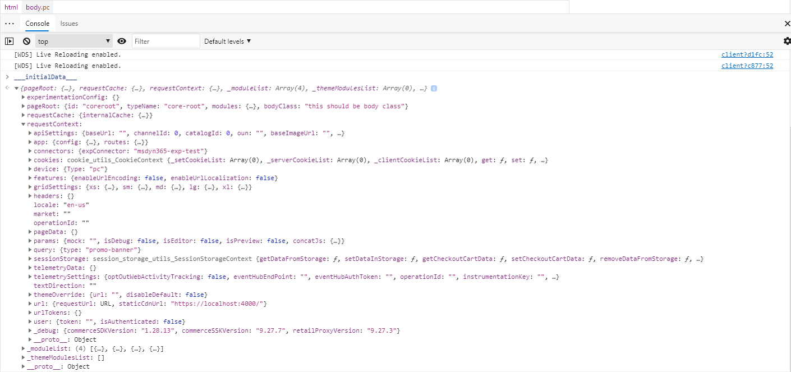Click the ___initialData___ command text

point(45,77)
